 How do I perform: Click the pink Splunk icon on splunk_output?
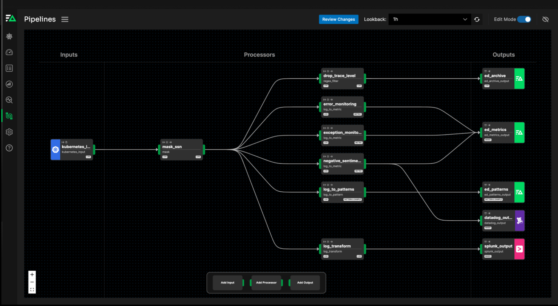coord(519,249)
